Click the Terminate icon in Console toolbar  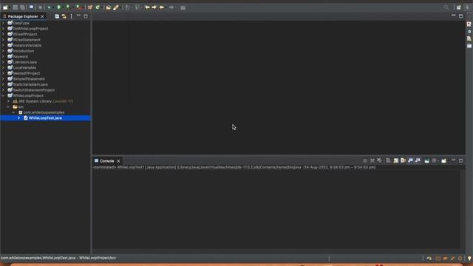365,161
